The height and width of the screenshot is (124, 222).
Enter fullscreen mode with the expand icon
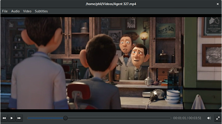218,118
